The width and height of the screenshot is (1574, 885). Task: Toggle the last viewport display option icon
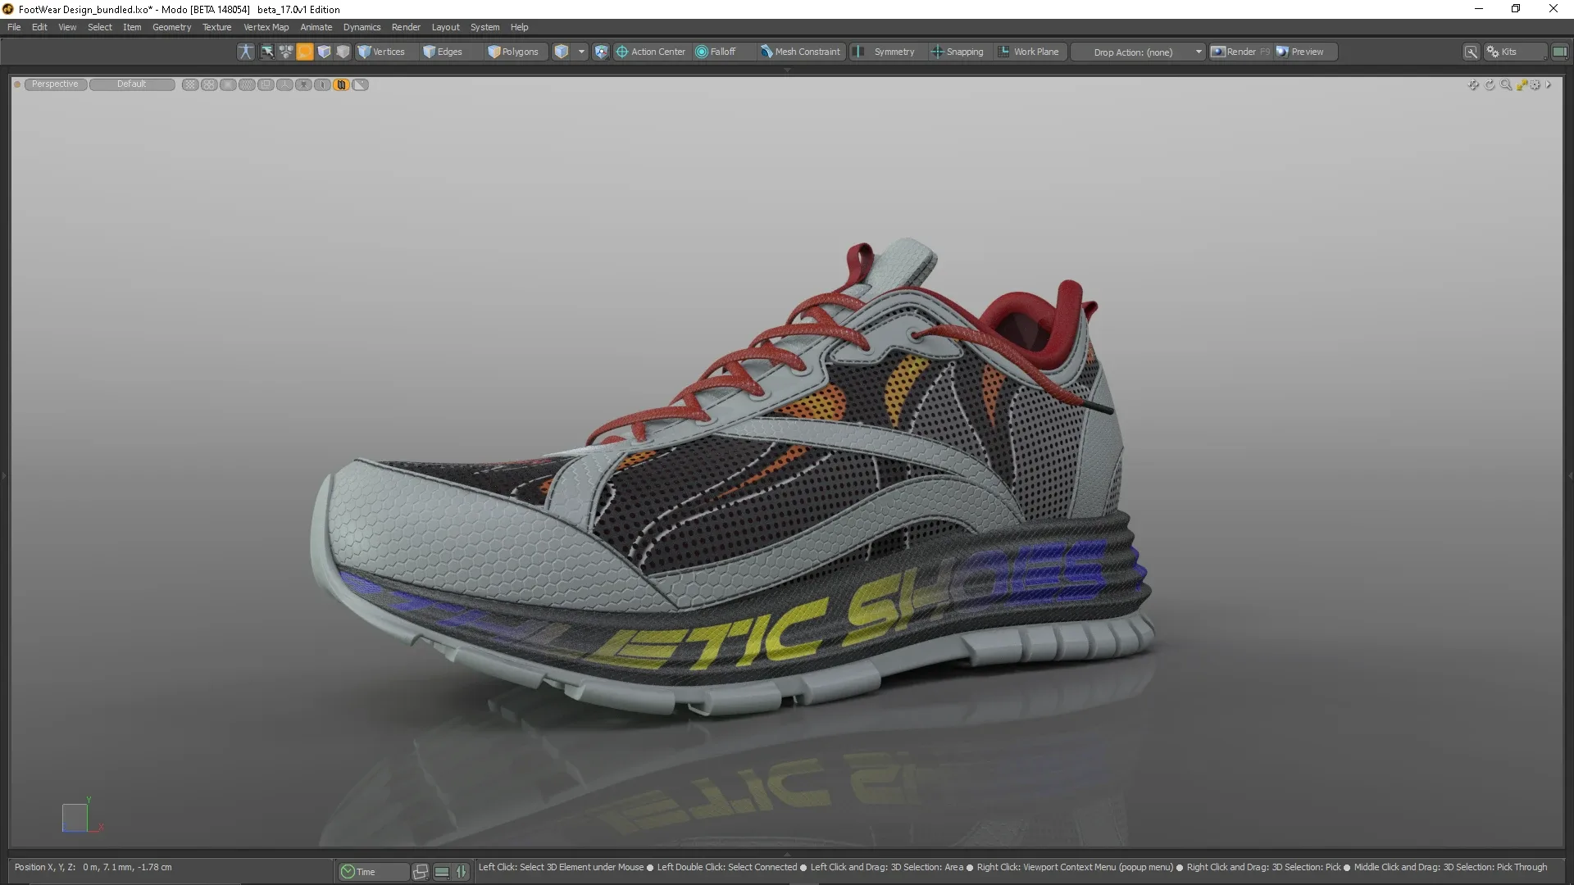pyautogui.click(x=360, y=84)
